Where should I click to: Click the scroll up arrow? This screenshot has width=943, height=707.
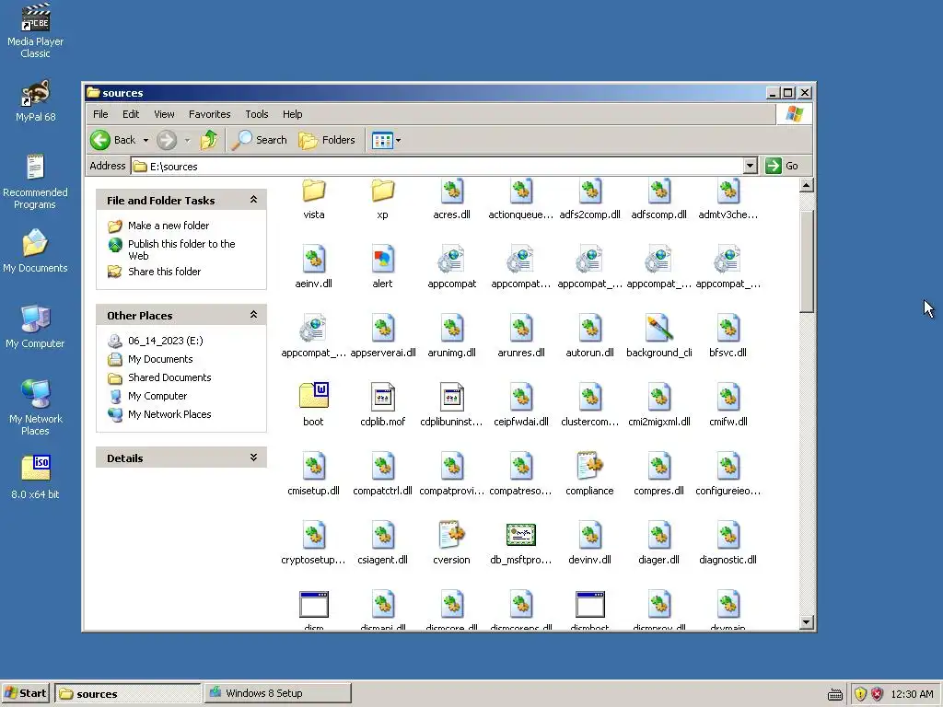(x=807, y=185)
